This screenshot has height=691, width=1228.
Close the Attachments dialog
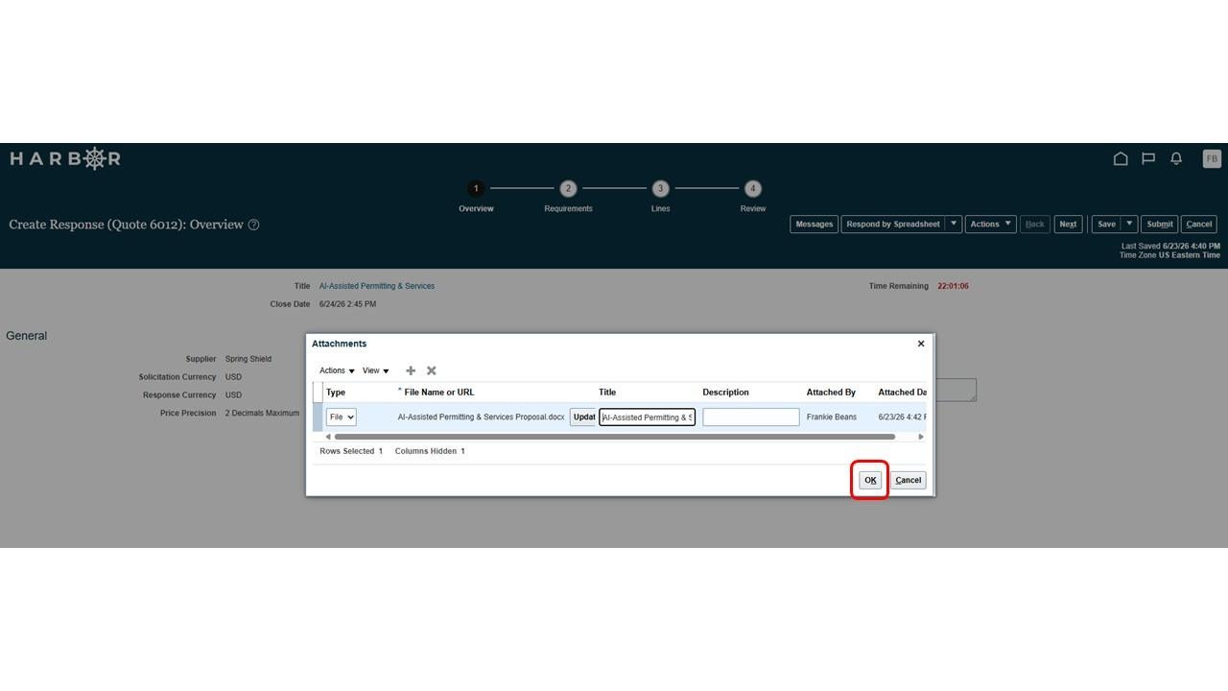tap(921, 344)
